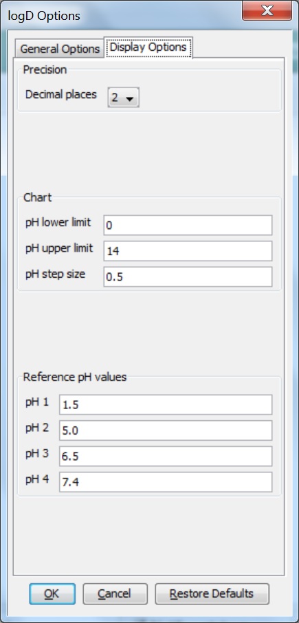
Task: Click the logD Options title bar
Action: coord(119,15)
